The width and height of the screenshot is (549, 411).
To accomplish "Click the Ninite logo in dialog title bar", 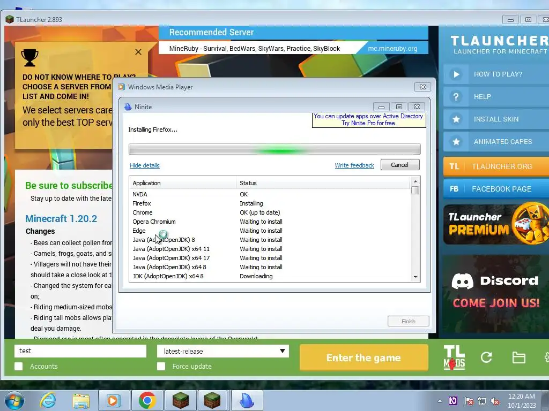I will (128, 106).
